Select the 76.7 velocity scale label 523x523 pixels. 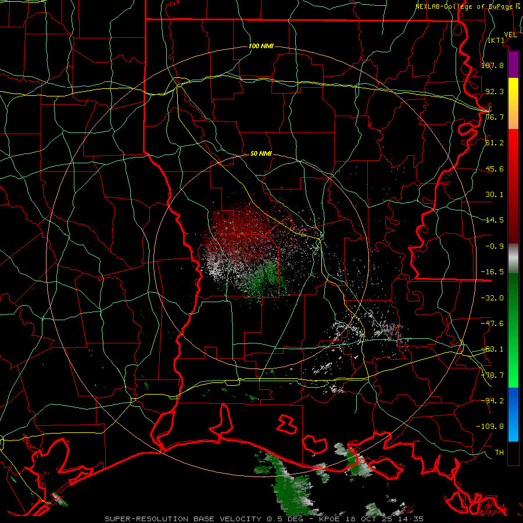click(495, 117)
